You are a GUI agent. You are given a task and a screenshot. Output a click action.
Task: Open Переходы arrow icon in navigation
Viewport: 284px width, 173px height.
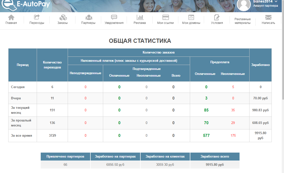coord(37,17)
